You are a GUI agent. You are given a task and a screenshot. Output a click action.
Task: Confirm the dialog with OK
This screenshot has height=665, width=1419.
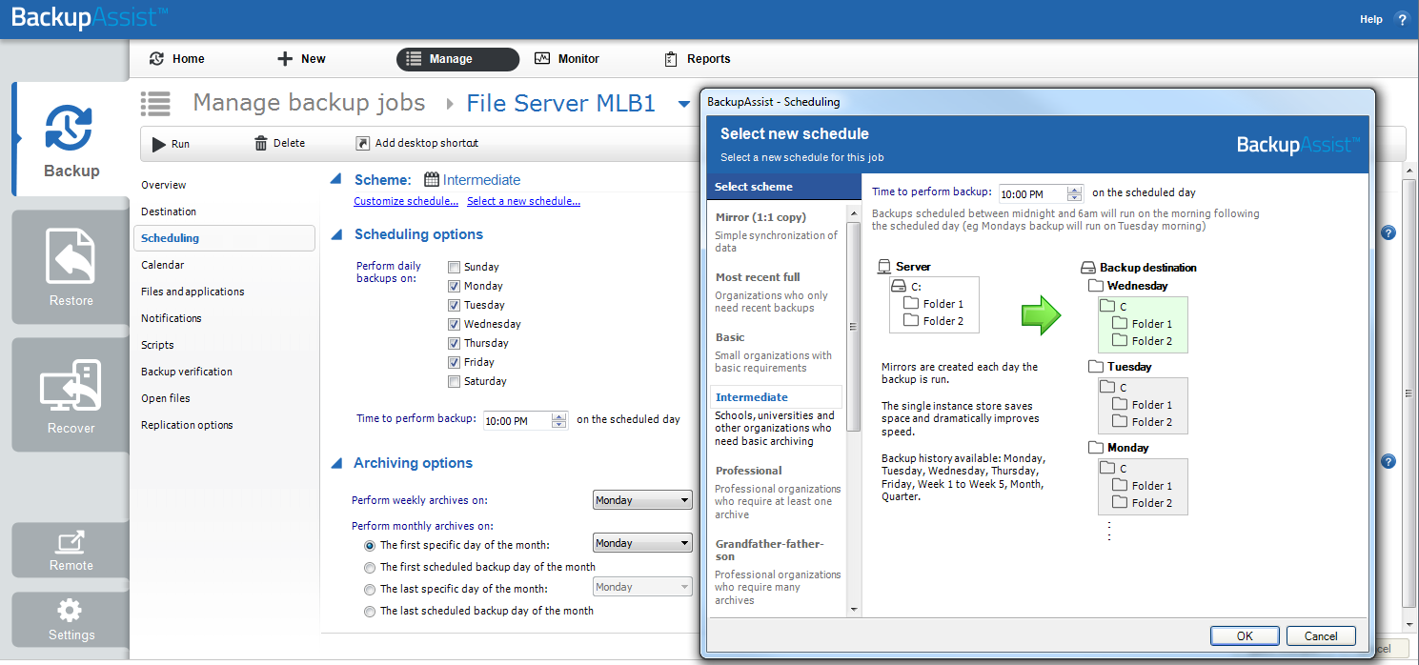click(x=1245, y=636)
